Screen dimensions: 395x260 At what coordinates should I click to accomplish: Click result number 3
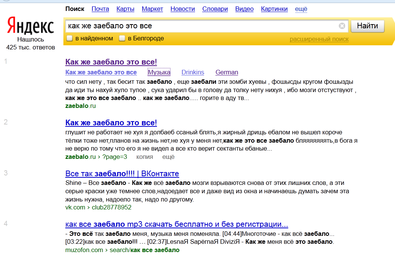point(6,173)
